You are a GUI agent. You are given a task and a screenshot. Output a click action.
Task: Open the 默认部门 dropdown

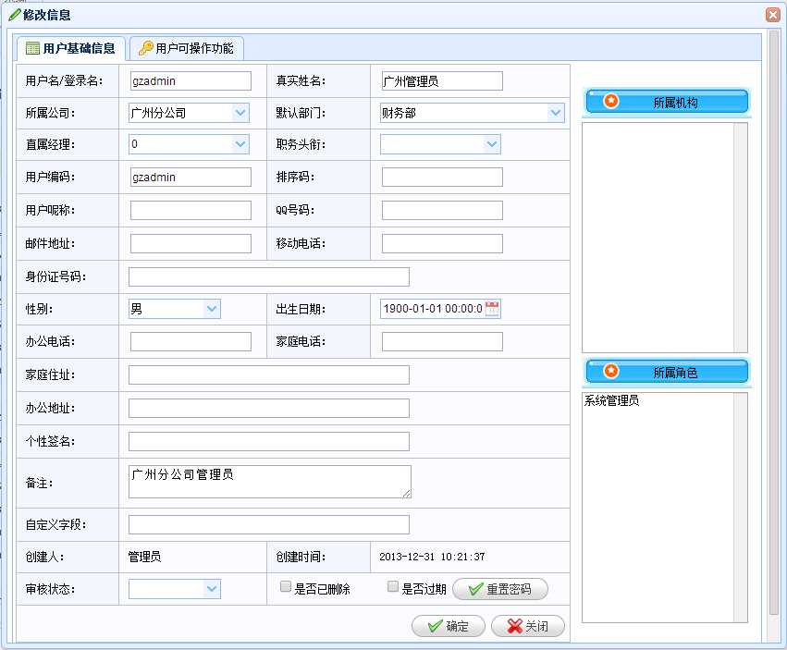click(x=556, y=113)
